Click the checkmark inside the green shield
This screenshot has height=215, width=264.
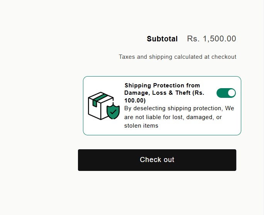click(x=113, y=112)
